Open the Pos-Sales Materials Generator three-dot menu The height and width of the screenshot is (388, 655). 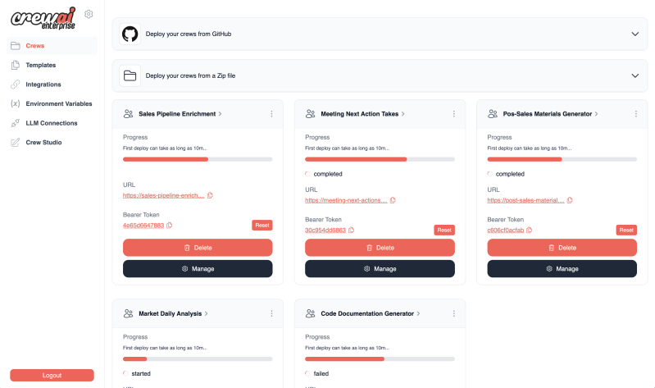pyautogui.click(x=636, y=114)
